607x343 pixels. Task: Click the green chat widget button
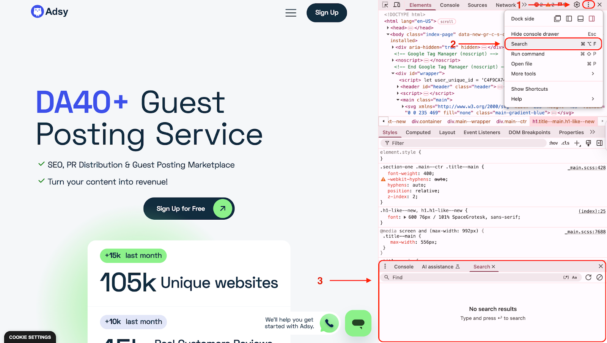coord(358,323)
